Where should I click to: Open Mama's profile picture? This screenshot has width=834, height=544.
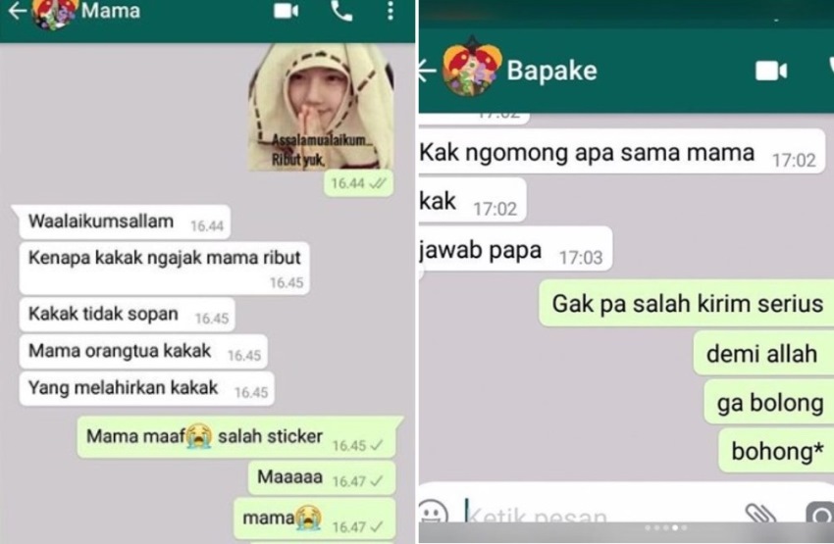tap(54, 13)
